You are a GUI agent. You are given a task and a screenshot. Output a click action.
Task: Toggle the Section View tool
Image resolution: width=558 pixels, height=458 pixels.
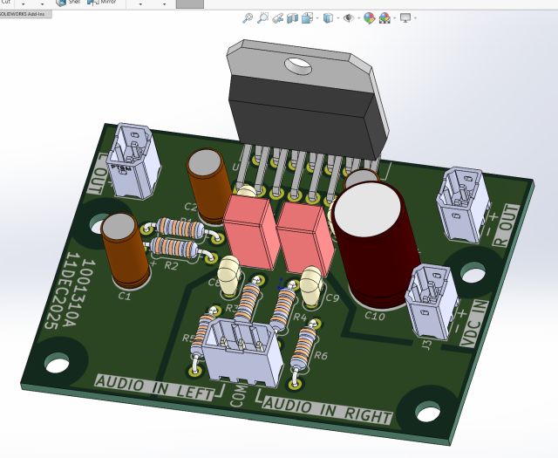click(293, 17)
